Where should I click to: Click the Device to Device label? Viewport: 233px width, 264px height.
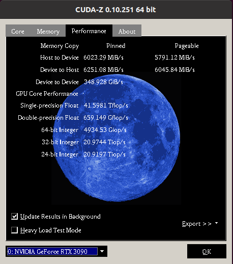tap(57, 82)
